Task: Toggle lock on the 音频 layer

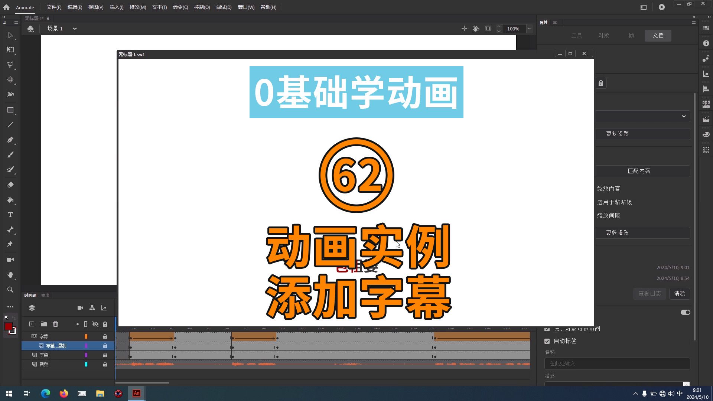Action: click(105, 364)
